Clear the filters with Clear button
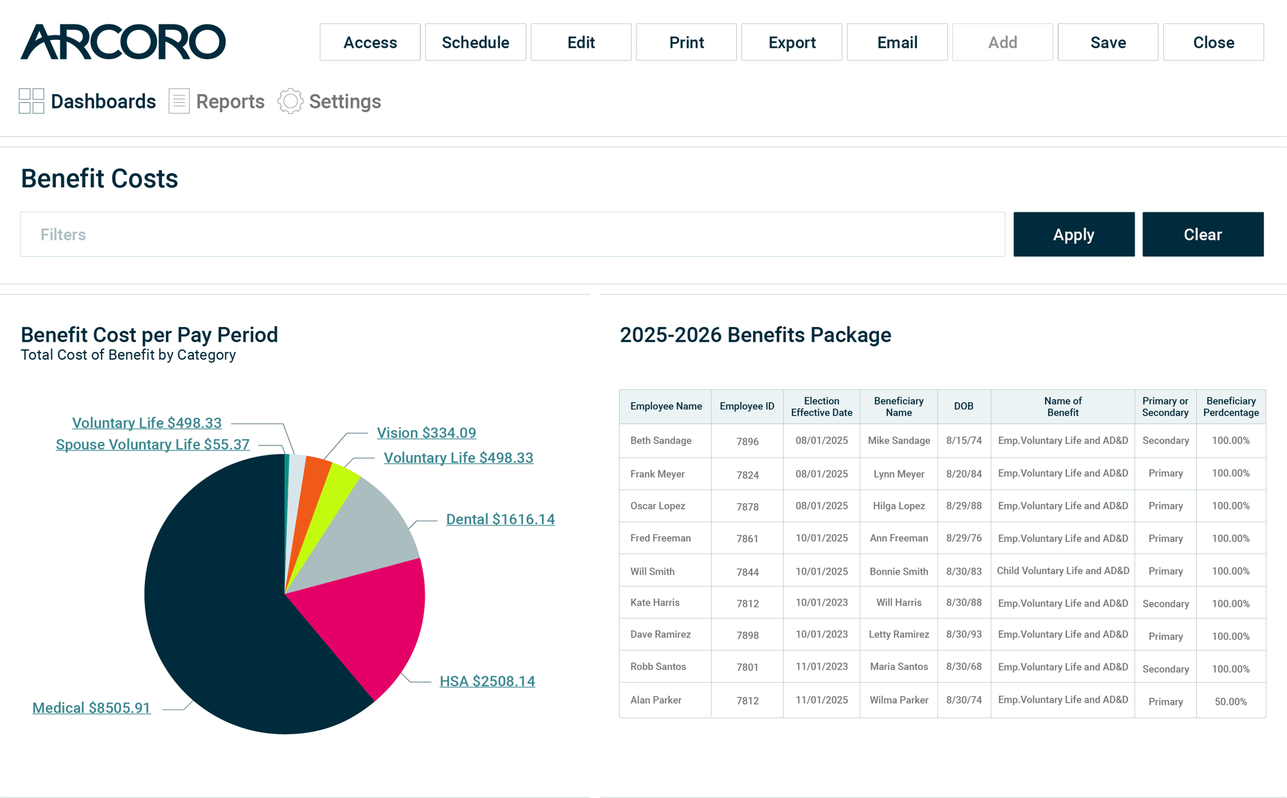 pyautogui.click(x=1203, y=234)
